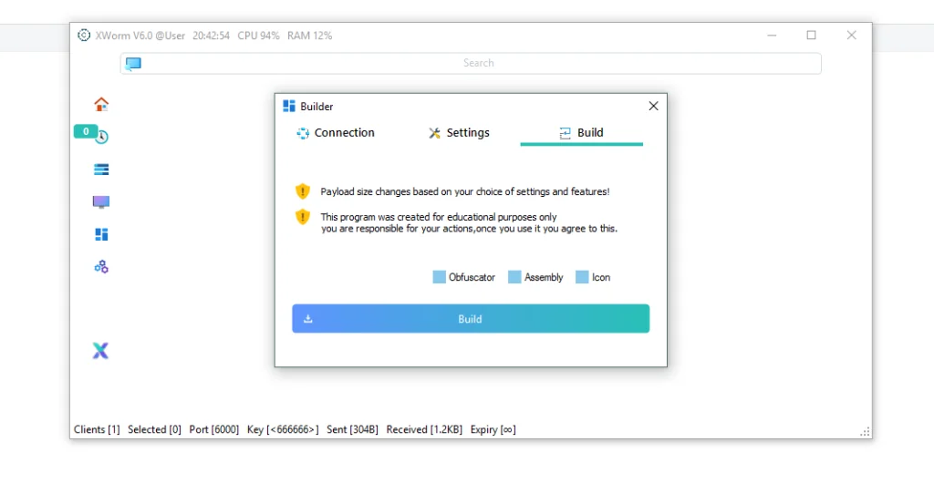Click the X logo in the sidebar
Viewport: 934px width, 504px height.
[x=100, y=351]
